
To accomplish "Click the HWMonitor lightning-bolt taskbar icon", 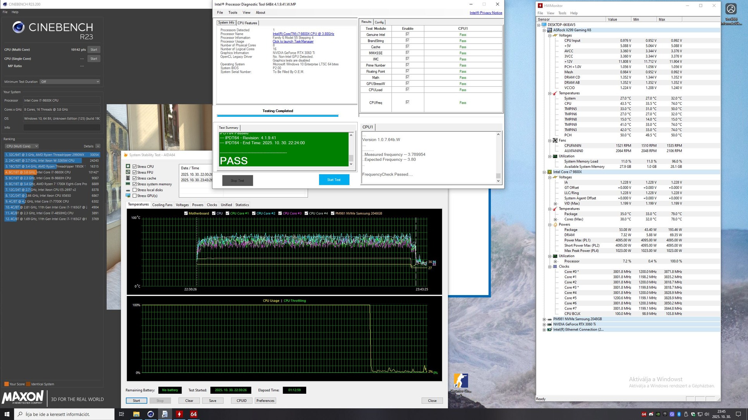I will (179, 414).
